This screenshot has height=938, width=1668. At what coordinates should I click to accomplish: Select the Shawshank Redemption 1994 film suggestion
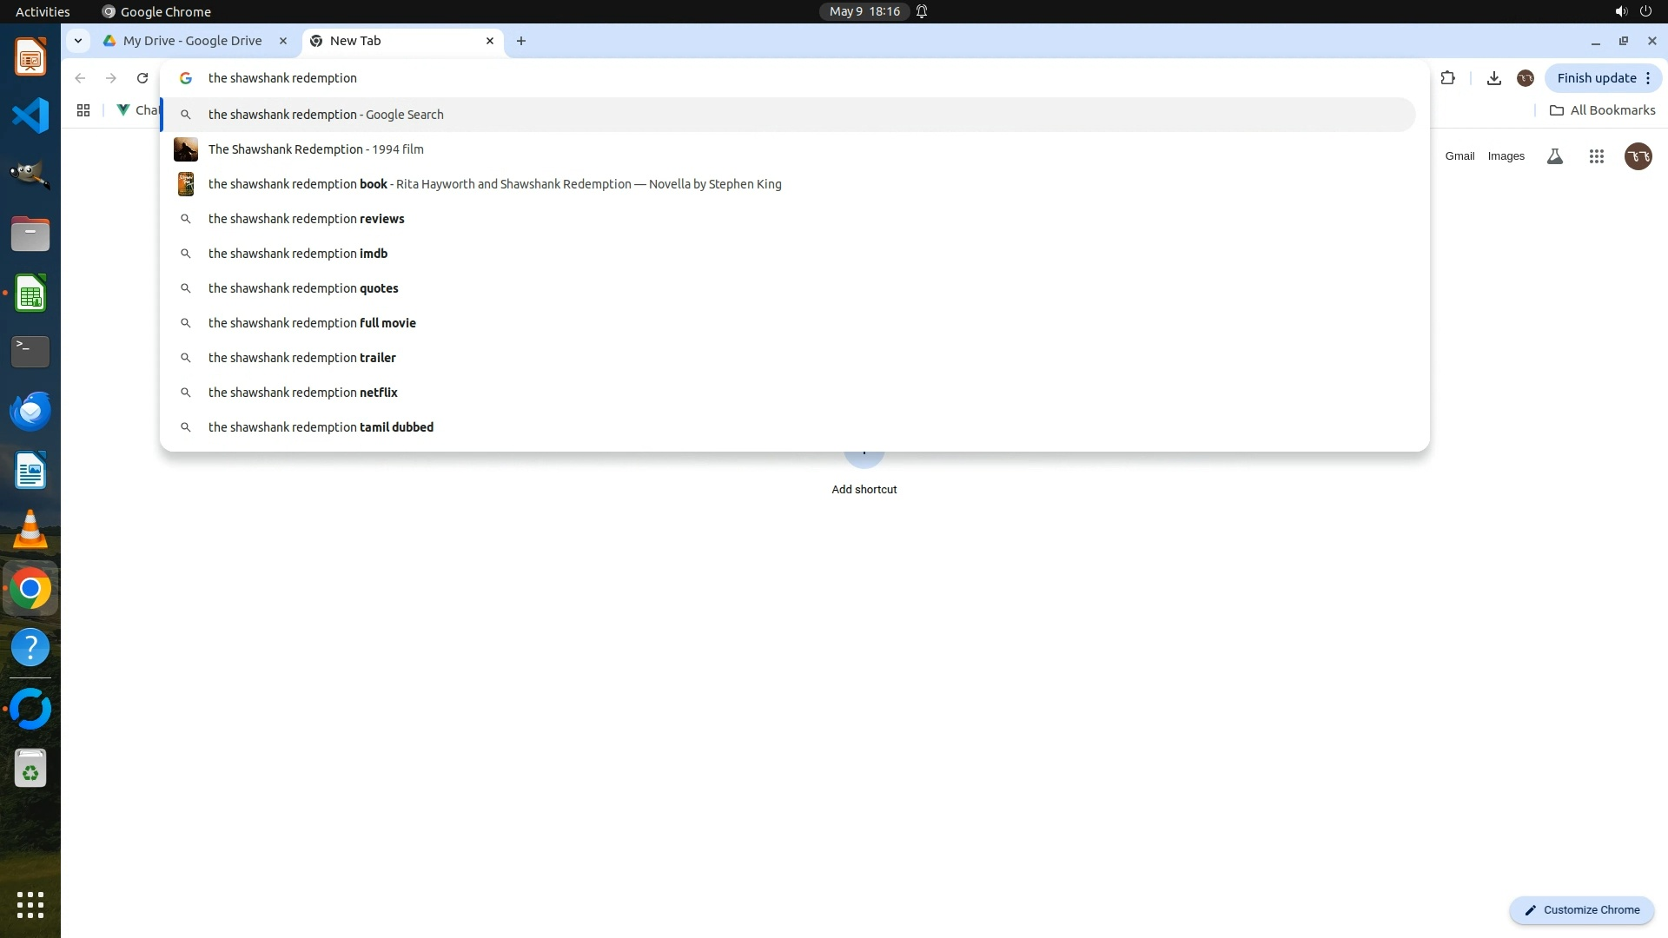316,149
